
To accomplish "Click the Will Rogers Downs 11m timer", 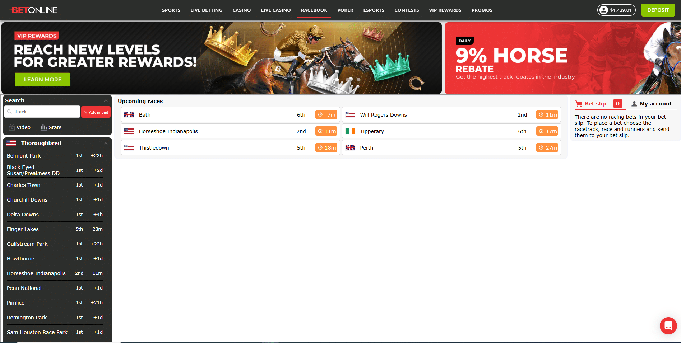I will click(x=547, y=114).
